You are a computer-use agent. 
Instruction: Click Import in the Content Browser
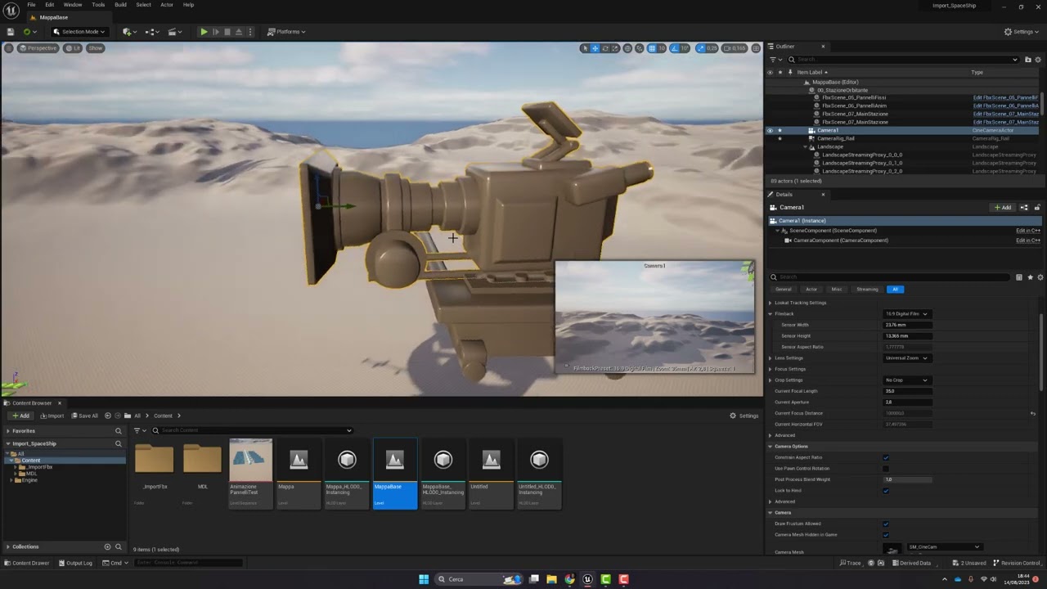51,416
